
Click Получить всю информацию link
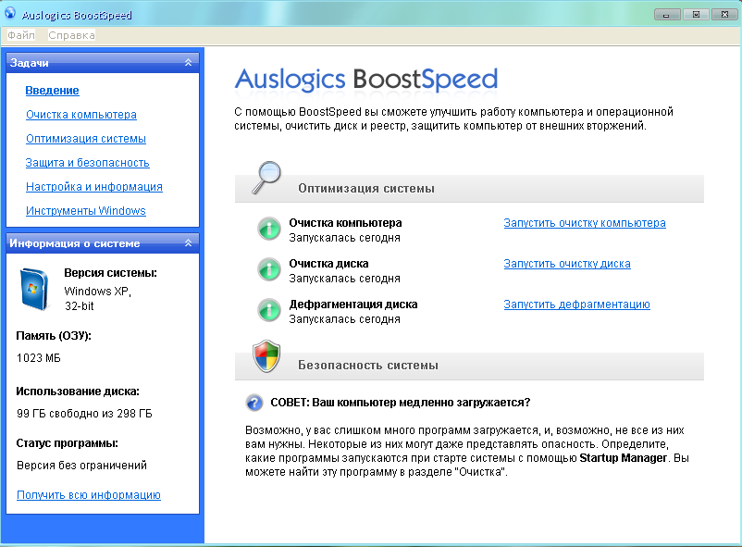(x=89, y=495)
